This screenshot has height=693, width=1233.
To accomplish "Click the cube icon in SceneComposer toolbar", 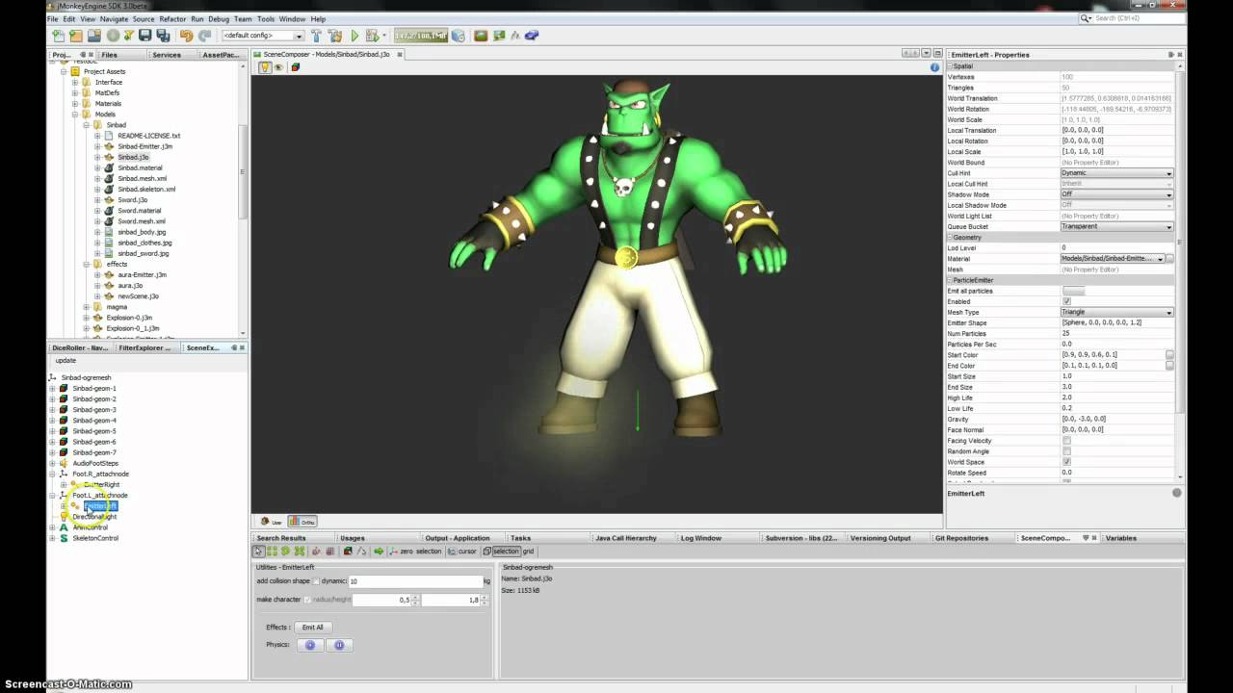I will tap(295, 67).
